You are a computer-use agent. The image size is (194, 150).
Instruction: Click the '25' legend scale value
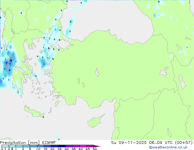click(59, 149)
